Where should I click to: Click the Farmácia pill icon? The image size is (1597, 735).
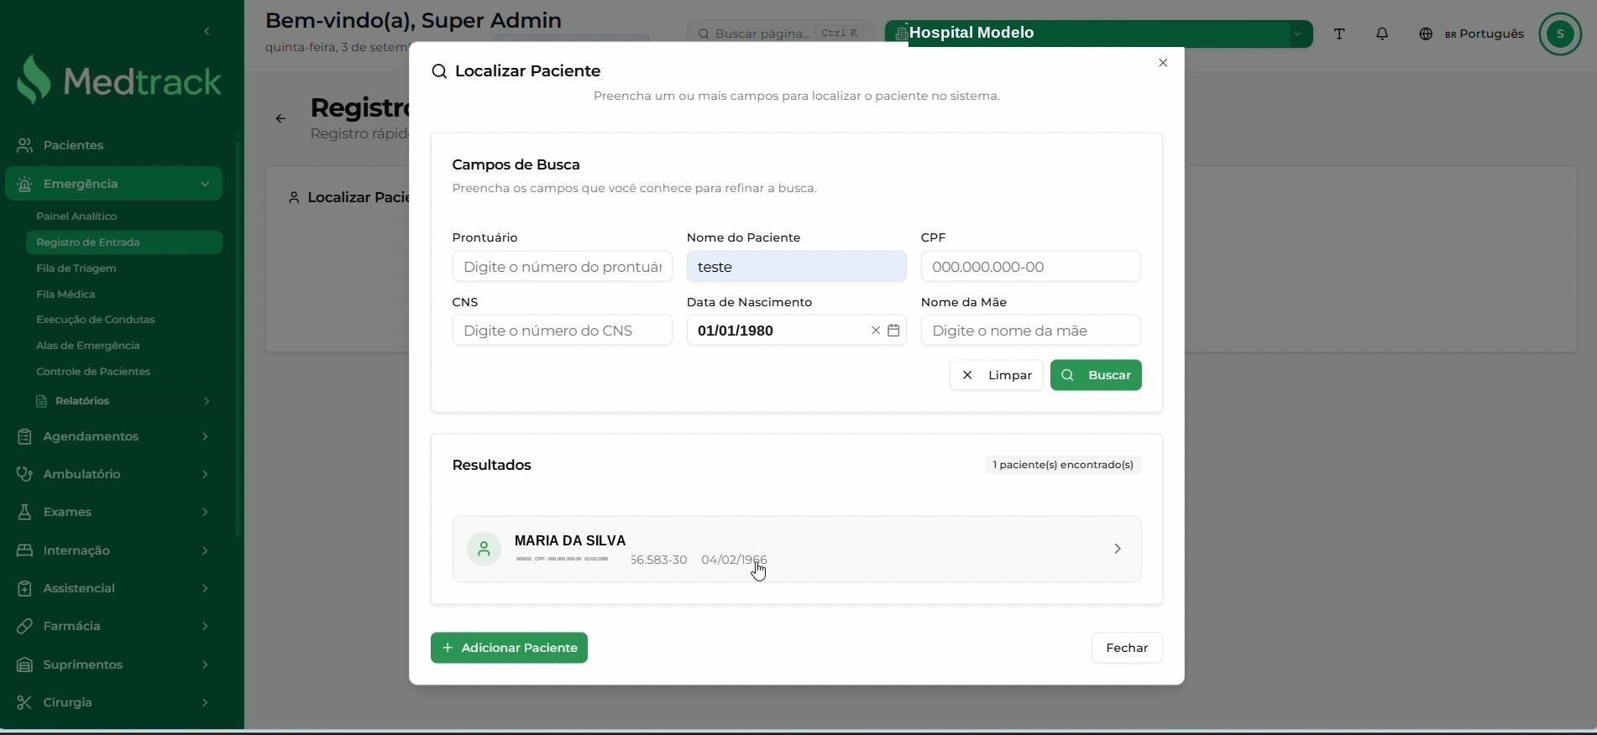click(24, 626)
